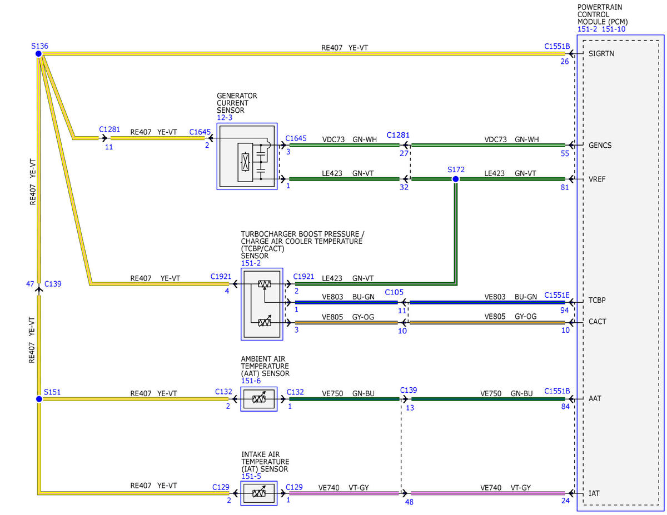The image size is (667, 515).
Task: Select the Ambient Air Temperature sensor symbol
Action: (x=258, y=399)
